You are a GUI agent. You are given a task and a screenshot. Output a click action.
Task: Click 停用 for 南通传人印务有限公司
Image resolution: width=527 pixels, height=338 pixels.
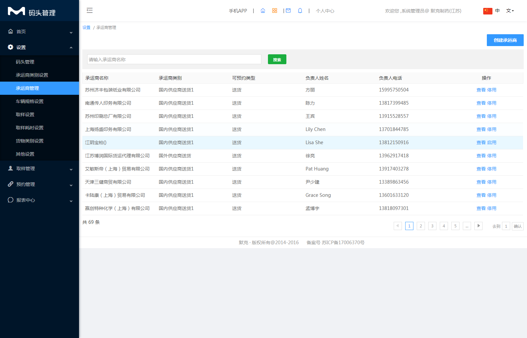pos(492,103)
